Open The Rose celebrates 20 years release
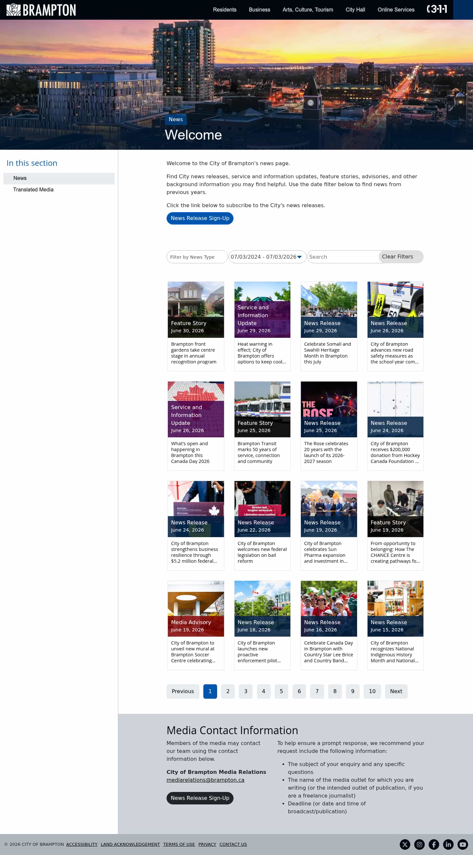473x855 pixels. tap(328, 426)
